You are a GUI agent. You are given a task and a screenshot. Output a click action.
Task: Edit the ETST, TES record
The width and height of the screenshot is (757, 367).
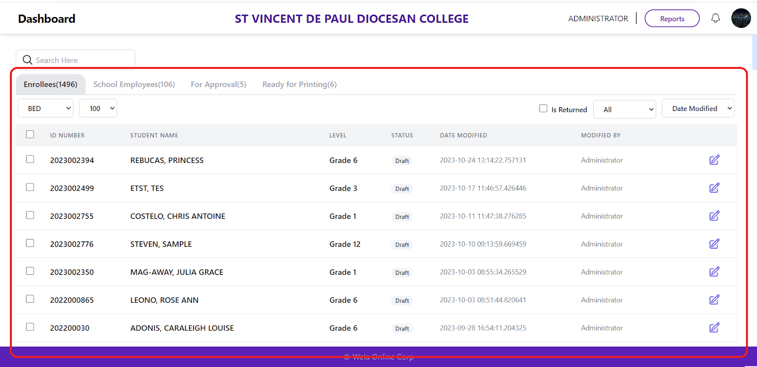(714, 188)
